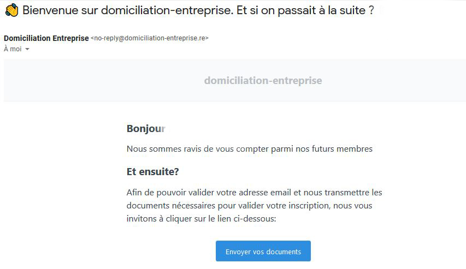This screenshot has height=269, width=466.
Task: Click the "Nous sommes ravis de vous compter" sentence
Action: point(249,149)
